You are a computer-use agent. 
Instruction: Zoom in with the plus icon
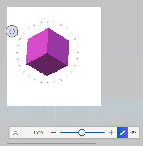tap(111, 133)
